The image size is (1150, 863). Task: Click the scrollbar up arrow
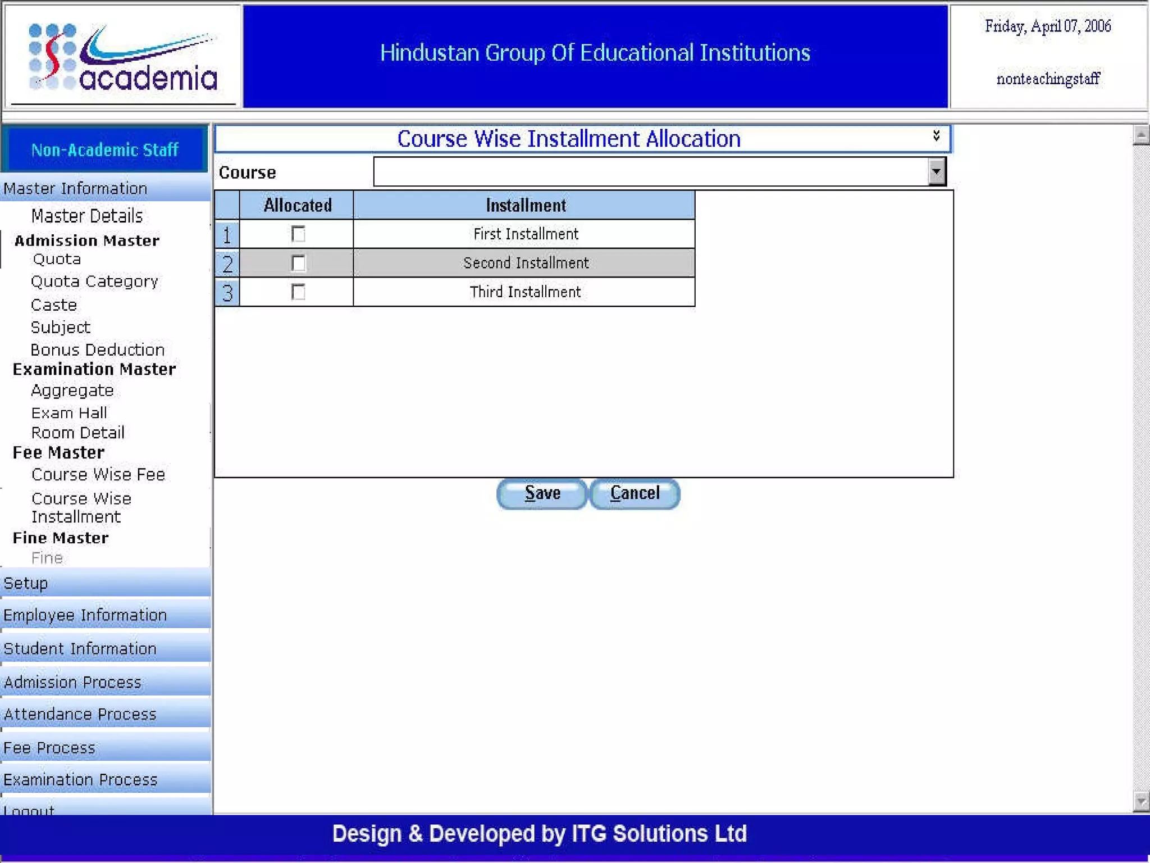coord(1140,135)
